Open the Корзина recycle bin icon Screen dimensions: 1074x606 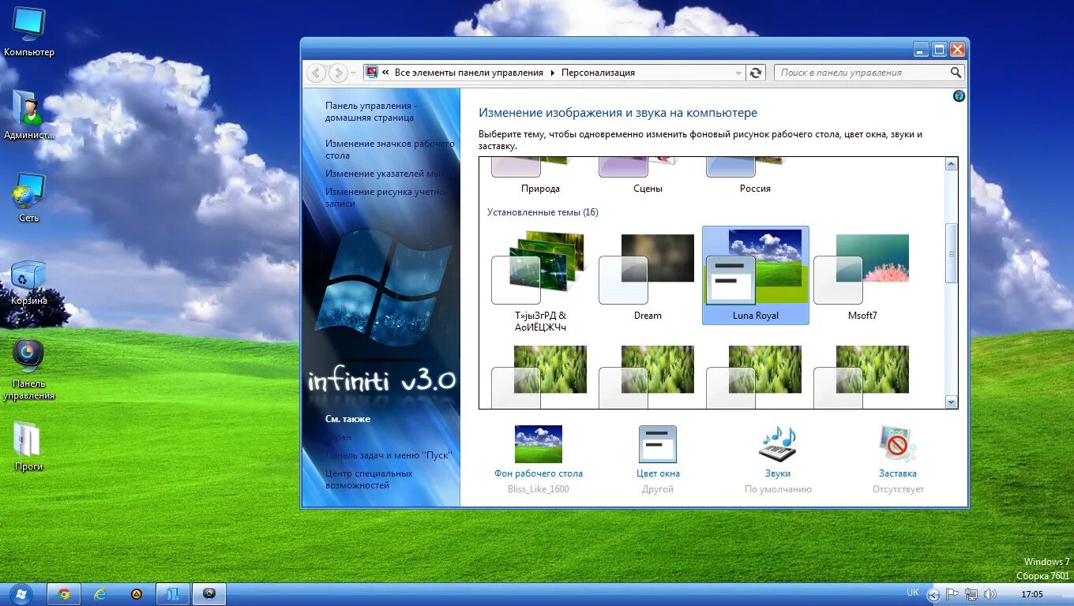pyautogui.click(x=28, y=282)
